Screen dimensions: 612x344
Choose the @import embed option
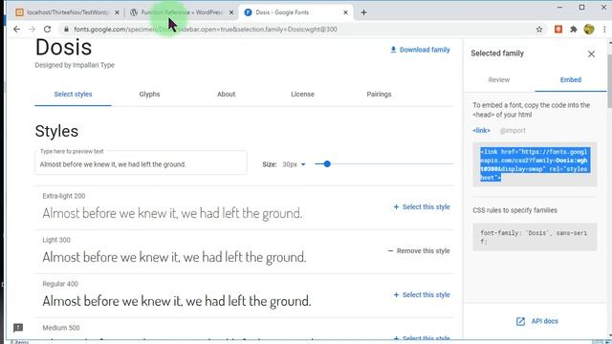click(513, 131)
